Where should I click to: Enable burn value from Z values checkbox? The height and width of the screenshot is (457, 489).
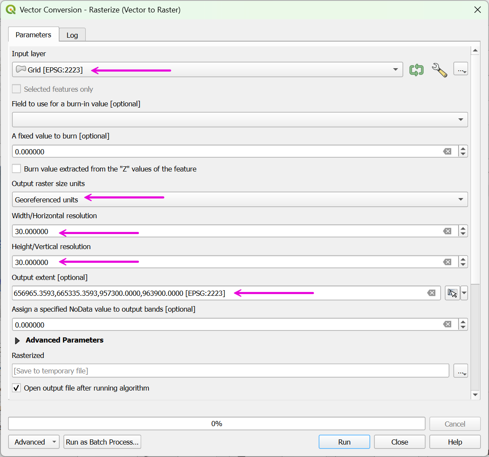tap(16, 169)
